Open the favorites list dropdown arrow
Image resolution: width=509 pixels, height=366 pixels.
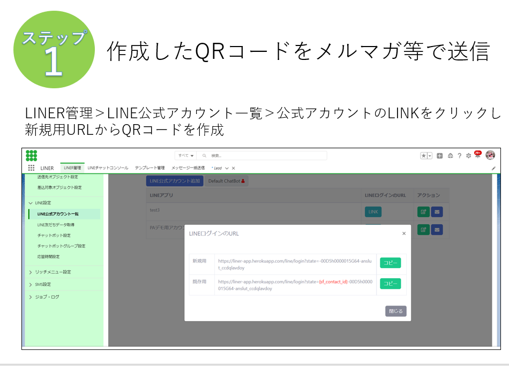[x=430, y=156]
